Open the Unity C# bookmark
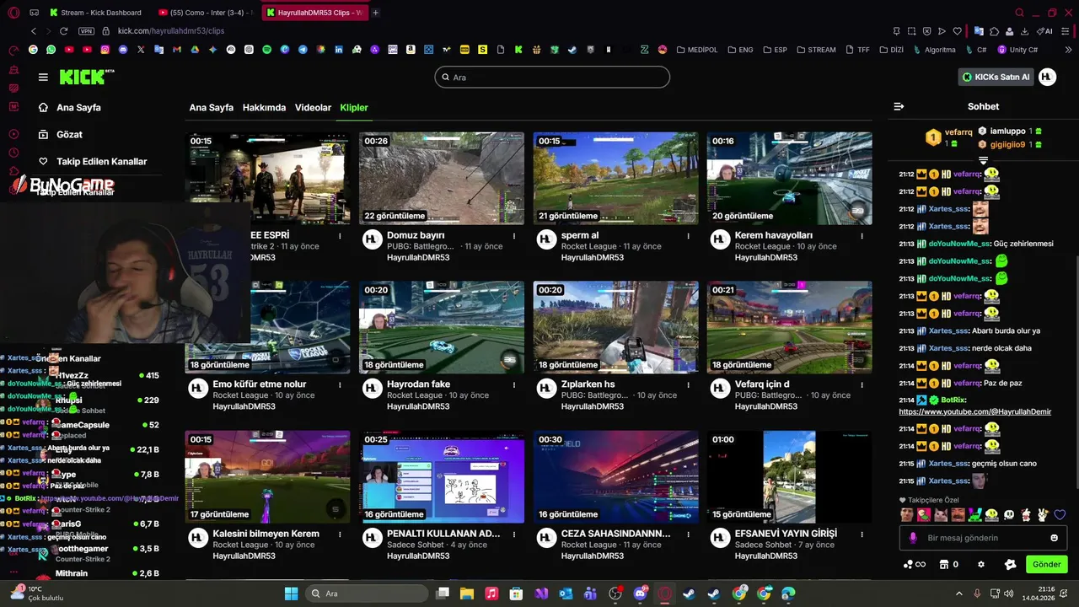The image size is (1079, 607). point(1017,50)
